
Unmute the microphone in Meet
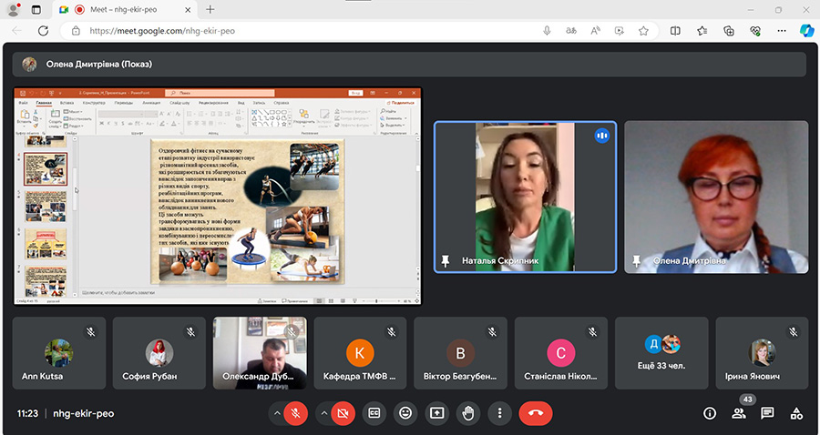[x=295, y=413]
